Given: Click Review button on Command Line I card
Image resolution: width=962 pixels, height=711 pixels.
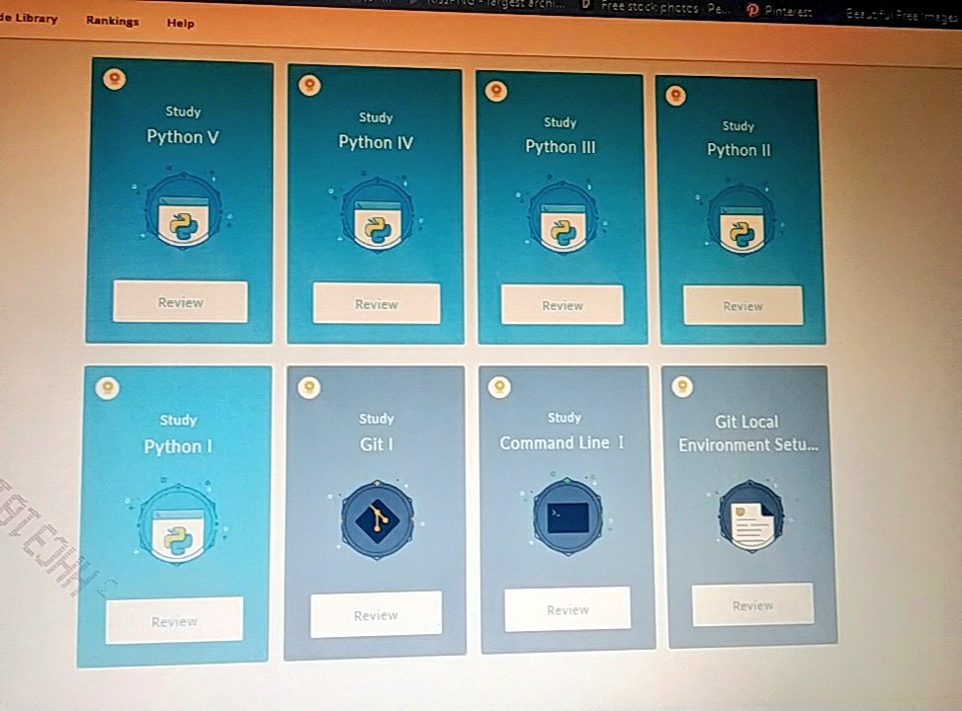Looking at the screenshot, I should click(568, 609).
